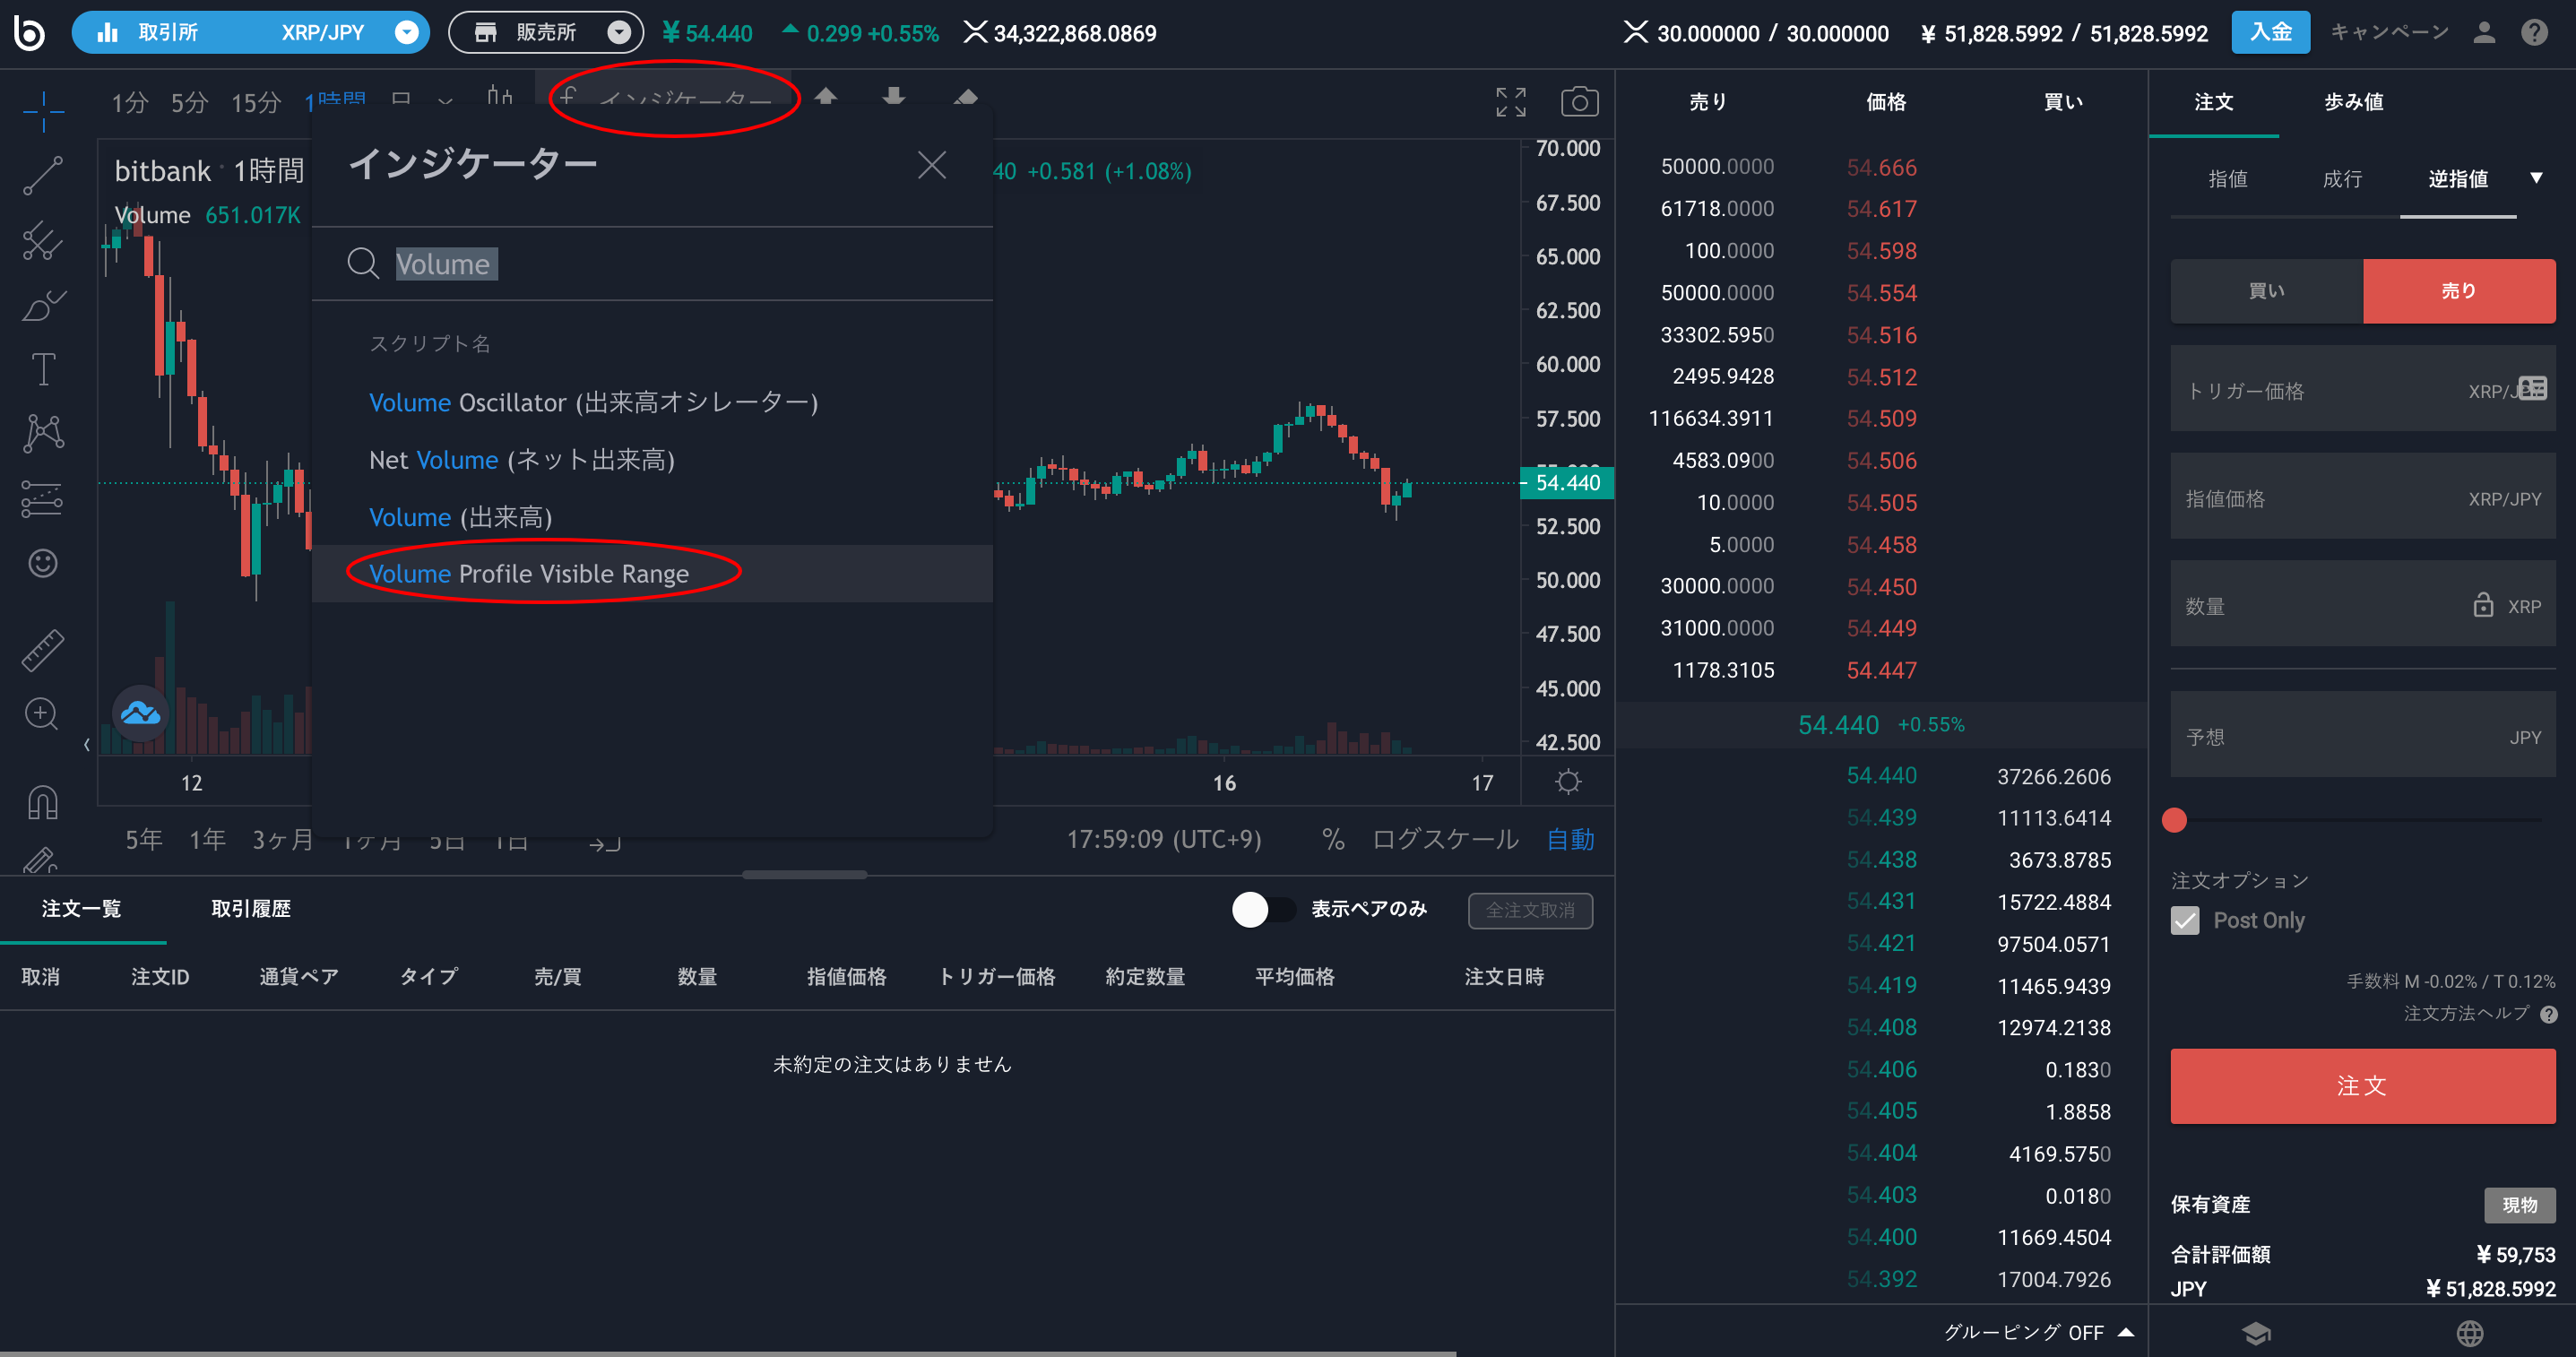2576x1357 pixels.
Task: Switch to the 歩み値 tab
Action: tap(2353, 102)
